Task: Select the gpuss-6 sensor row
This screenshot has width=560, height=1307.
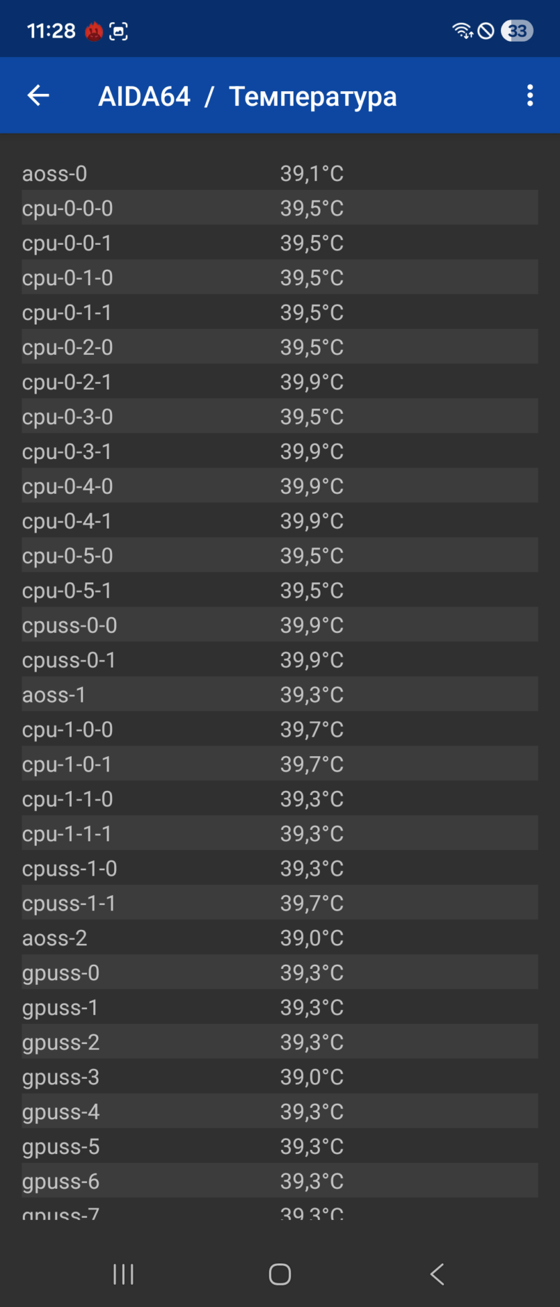Action: click(x=280, y=1181)
